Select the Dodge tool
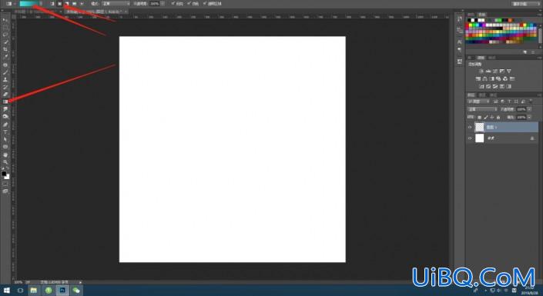The image size is (543, 296). (5, 117)
